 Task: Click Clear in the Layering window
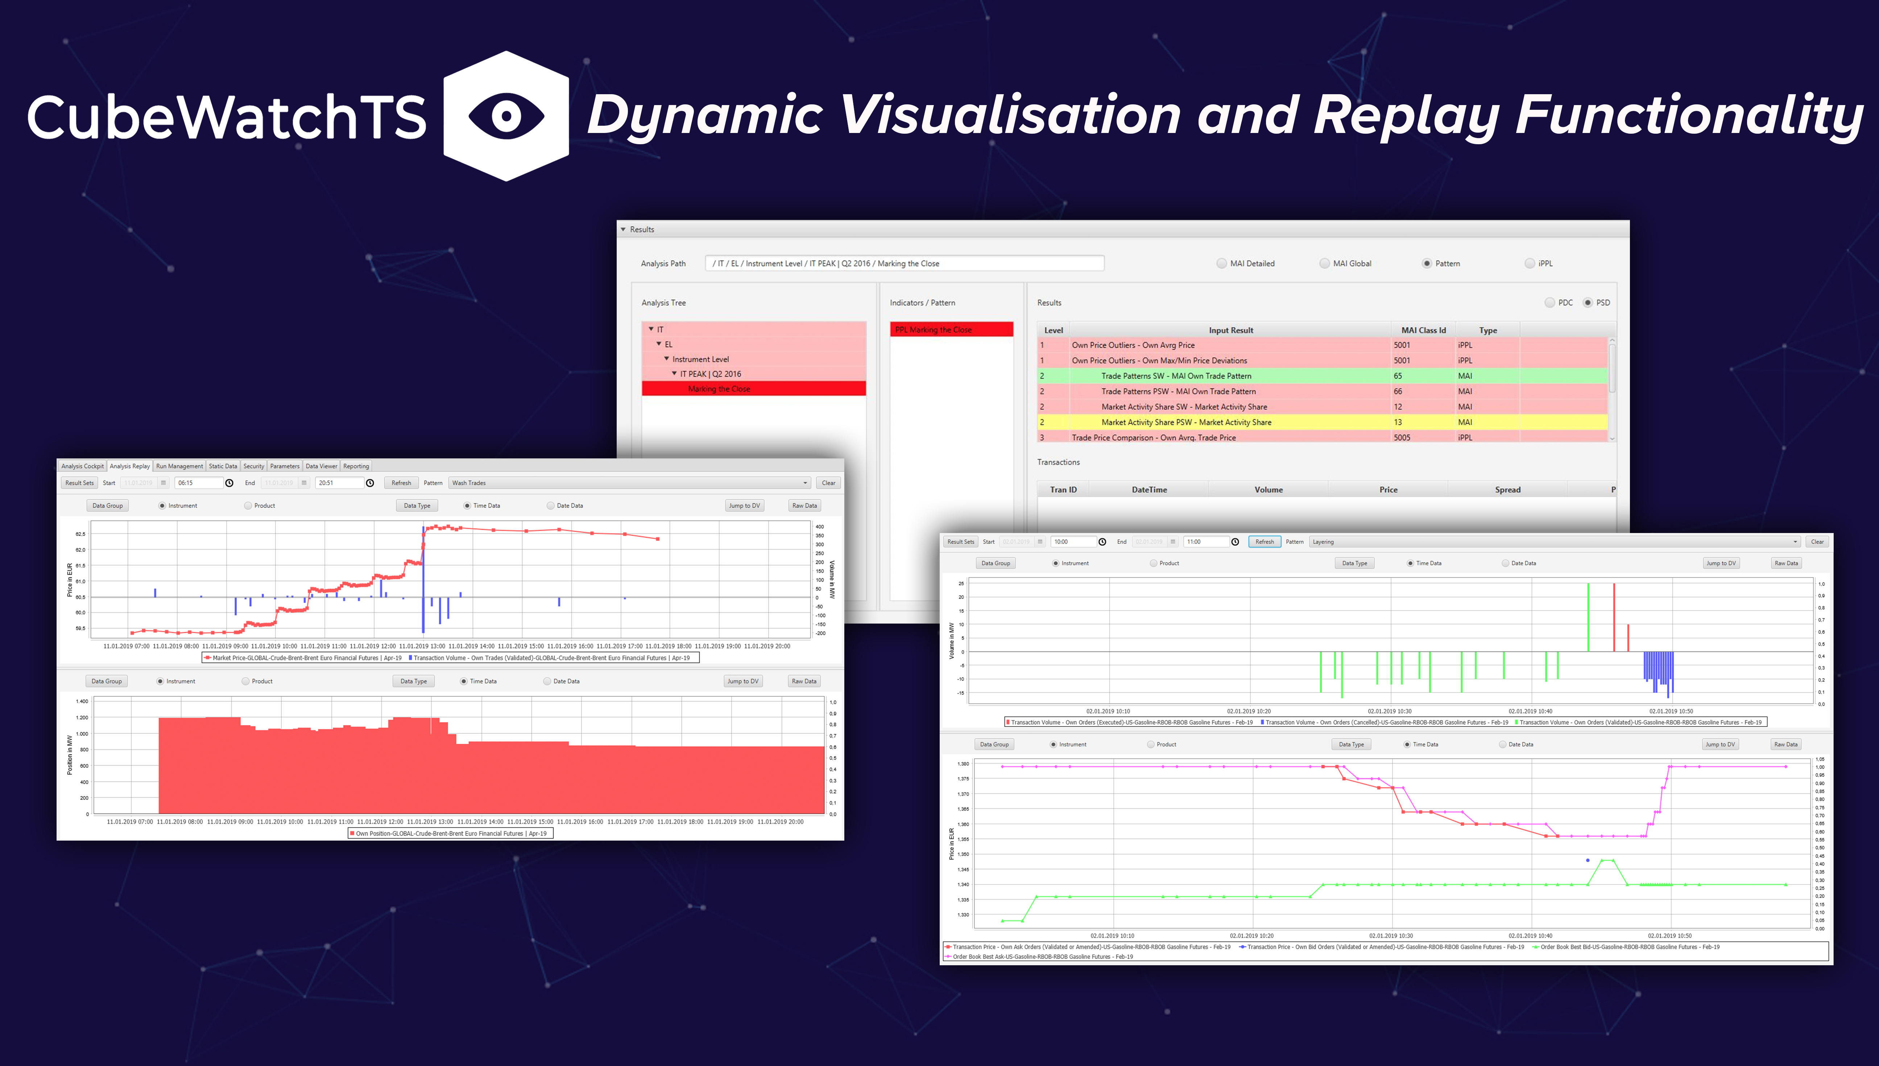point(1817,542)
